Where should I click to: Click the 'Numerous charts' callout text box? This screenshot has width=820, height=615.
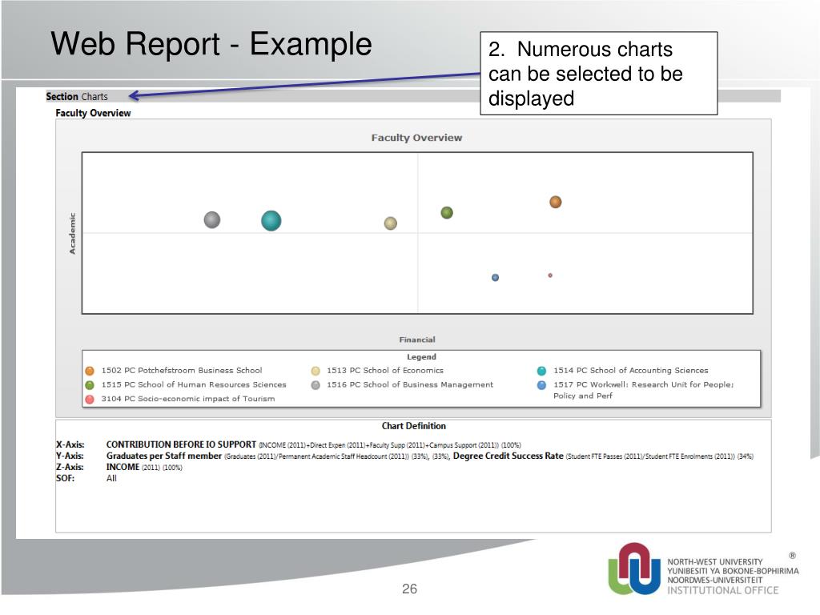coord(598,74)
